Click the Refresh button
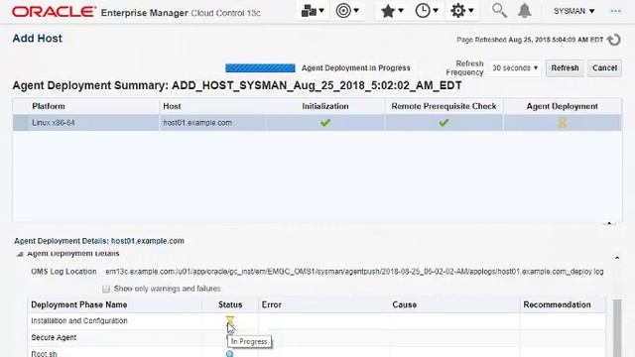This screenshot has height=357, width=635. click(x=565, y=68)
